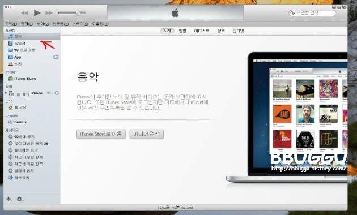Select the 음악 music note icon

pos(10,36)
